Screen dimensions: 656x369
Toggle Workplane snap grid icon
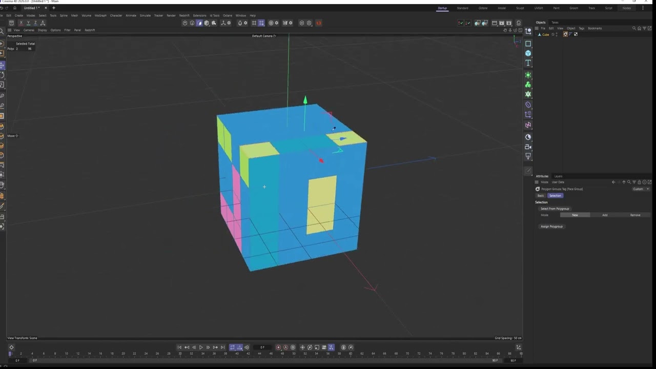click(x=254, y=23)
